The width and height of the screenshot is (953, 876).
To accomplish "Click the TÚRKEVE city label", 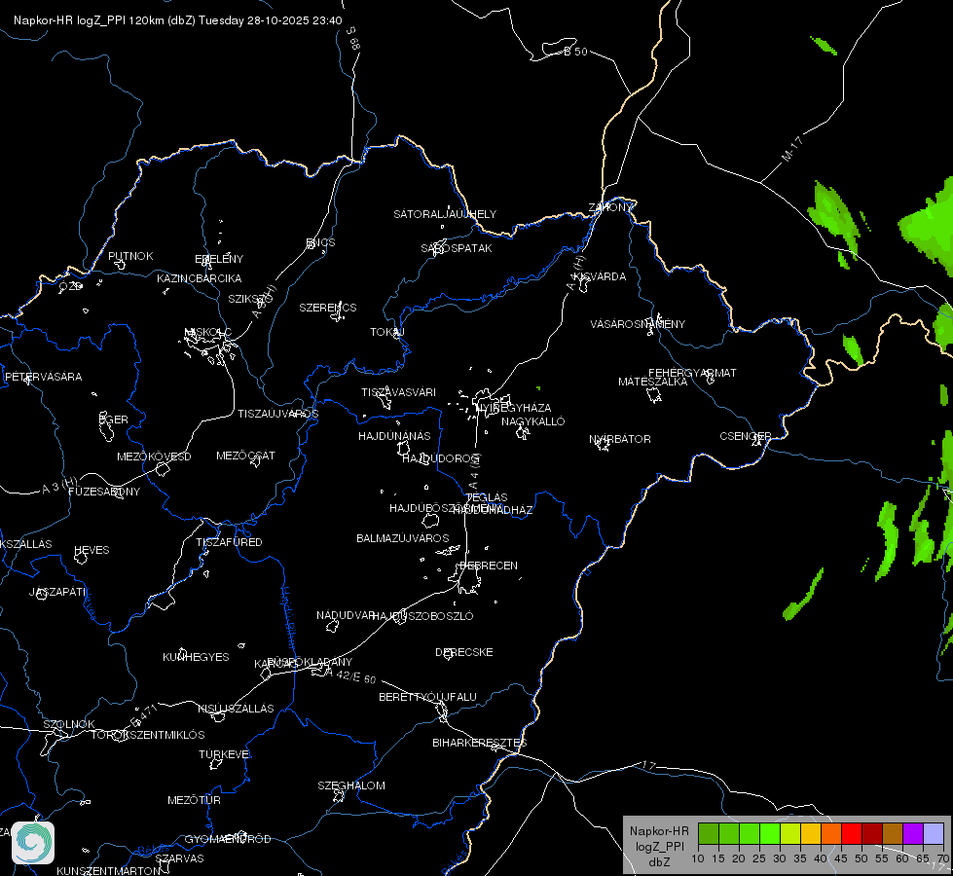I will pos(225,753).
